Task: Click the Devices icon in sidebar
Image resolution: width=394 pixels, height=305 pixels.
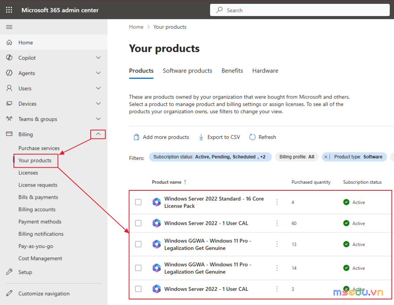Action: click(9, 104)
